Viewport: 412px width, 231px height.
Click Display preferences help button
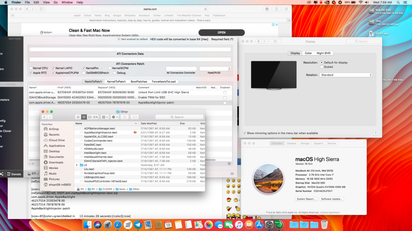click(x=375, y=133)
